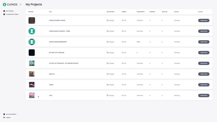Open the pink Title project thumbnail
Image resolution: width=217 pixels, height=122 pixels.
[x=32, y=95]
